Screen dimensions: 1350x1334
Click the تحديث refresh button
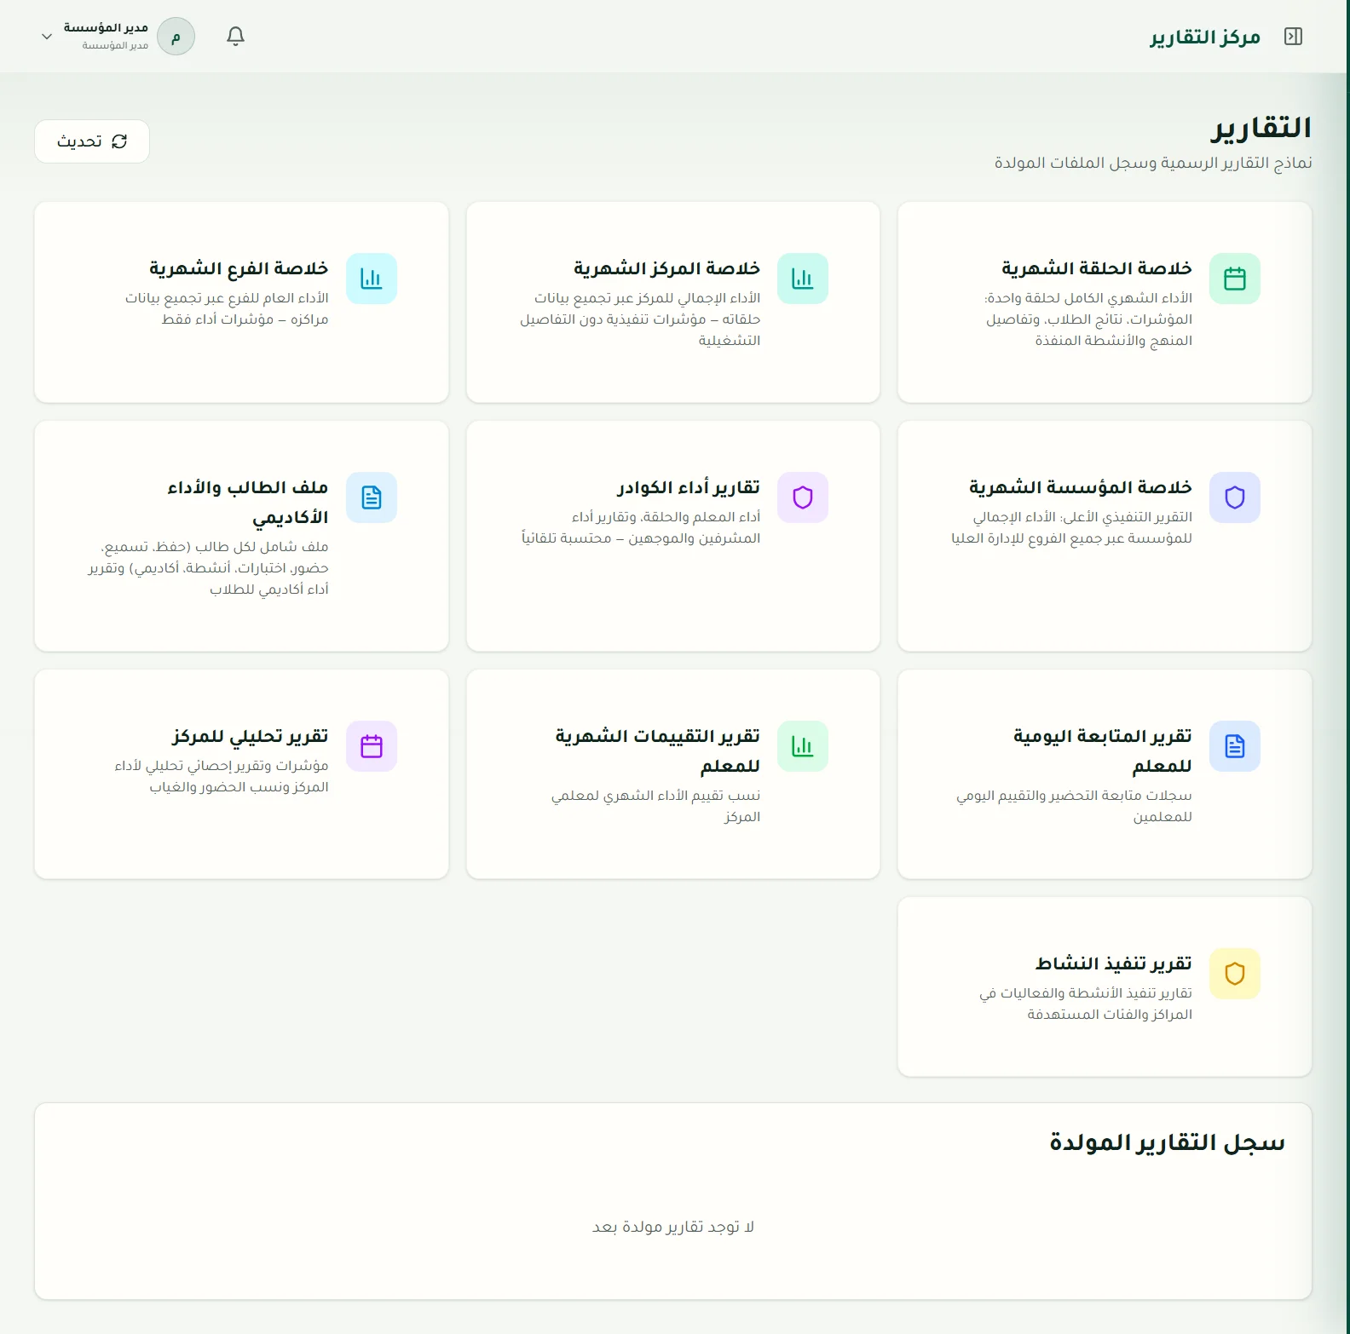(x=92, y=141)
